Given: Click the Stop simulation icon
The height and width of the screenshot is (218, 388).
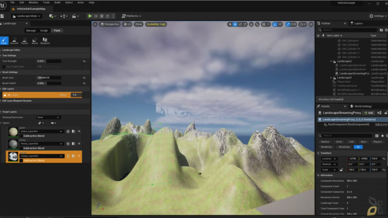Looking at the screenshot, I should pyautogui.click(x=102, y=16).
